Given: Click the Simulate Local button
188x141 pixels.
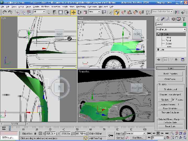Looking at the screenshot, I should coord(171,89).
